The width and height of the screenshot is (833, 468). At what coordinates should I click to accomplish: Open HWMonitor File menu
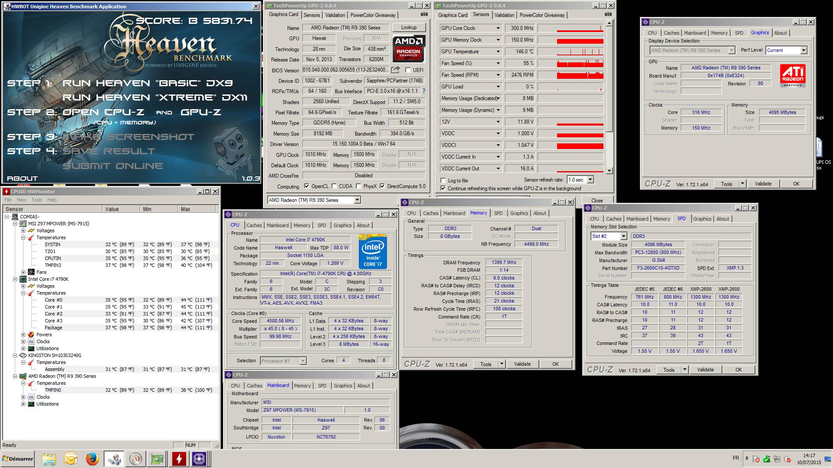point(8,200)
